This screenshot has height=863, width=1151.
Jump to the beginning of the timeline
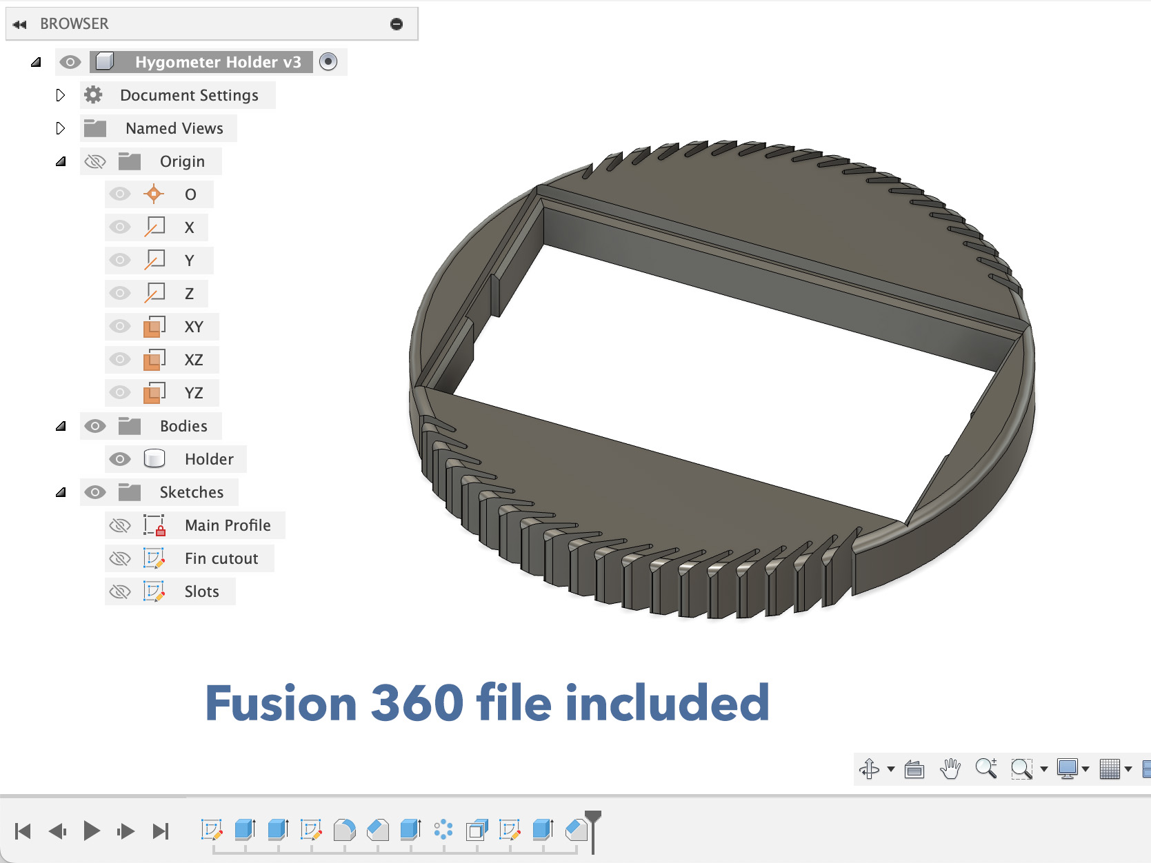(23, 831)
